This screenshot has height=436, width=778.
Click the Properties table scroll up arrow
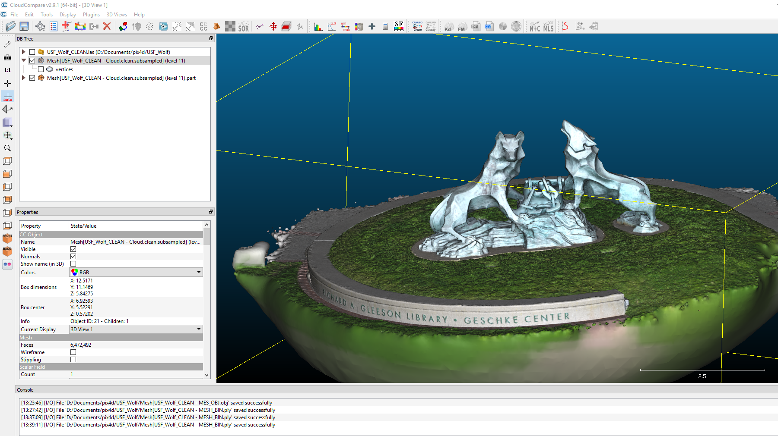[x=206, y=225]
